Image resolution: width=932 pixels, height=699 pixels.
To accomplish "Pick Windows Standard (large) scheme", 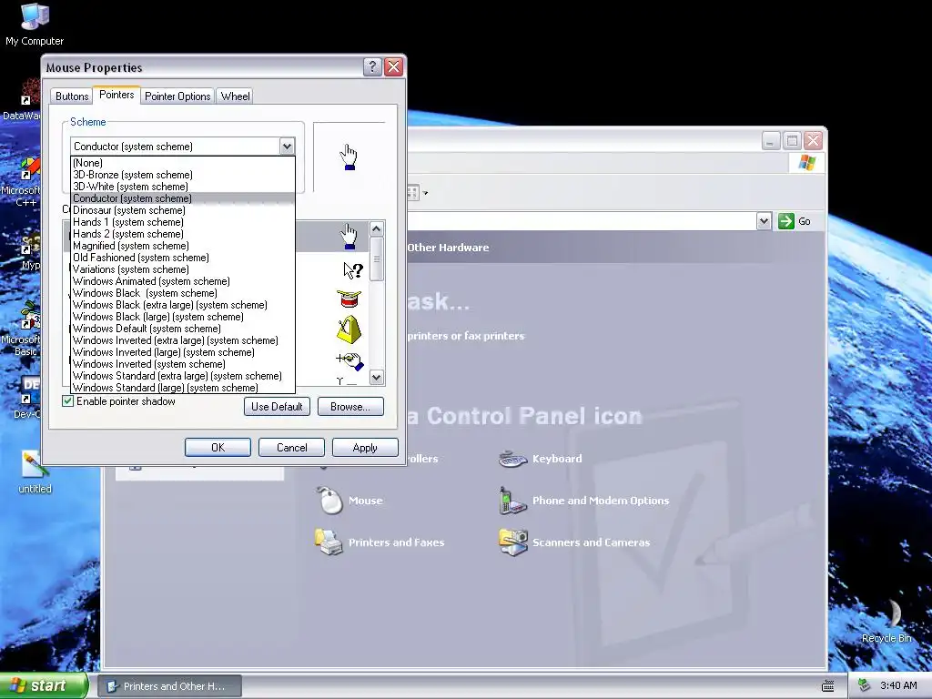I will coord(182,388).
